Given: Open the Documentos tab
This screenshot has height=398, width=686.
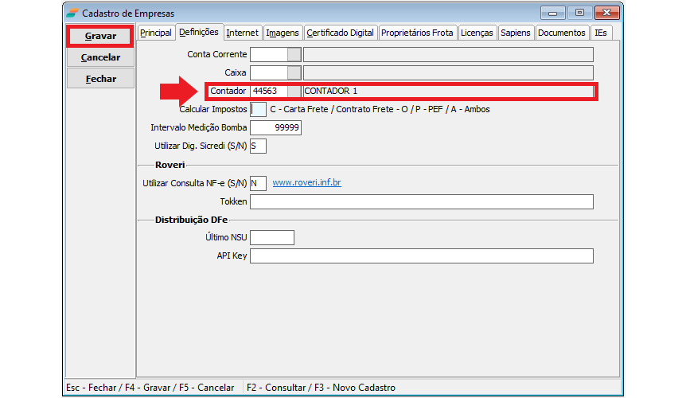Looking at the screenshot, I should point(562,33).
